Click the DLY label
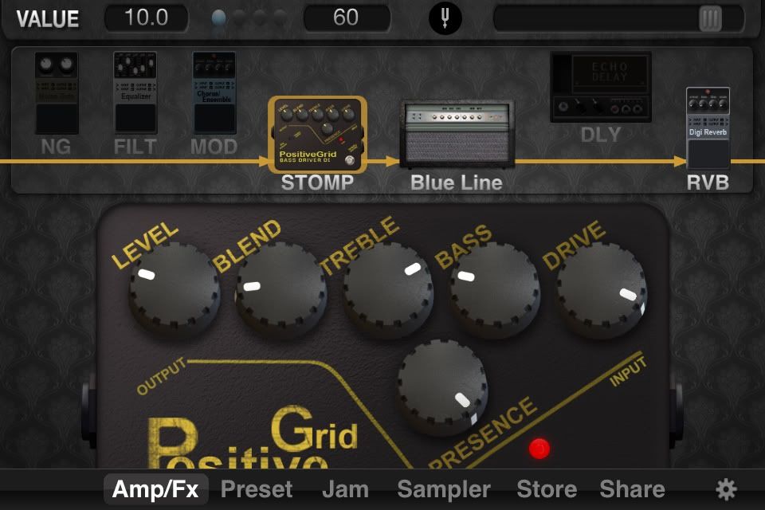765x510 pixels. pyautogui.click(x=601, y=135)
